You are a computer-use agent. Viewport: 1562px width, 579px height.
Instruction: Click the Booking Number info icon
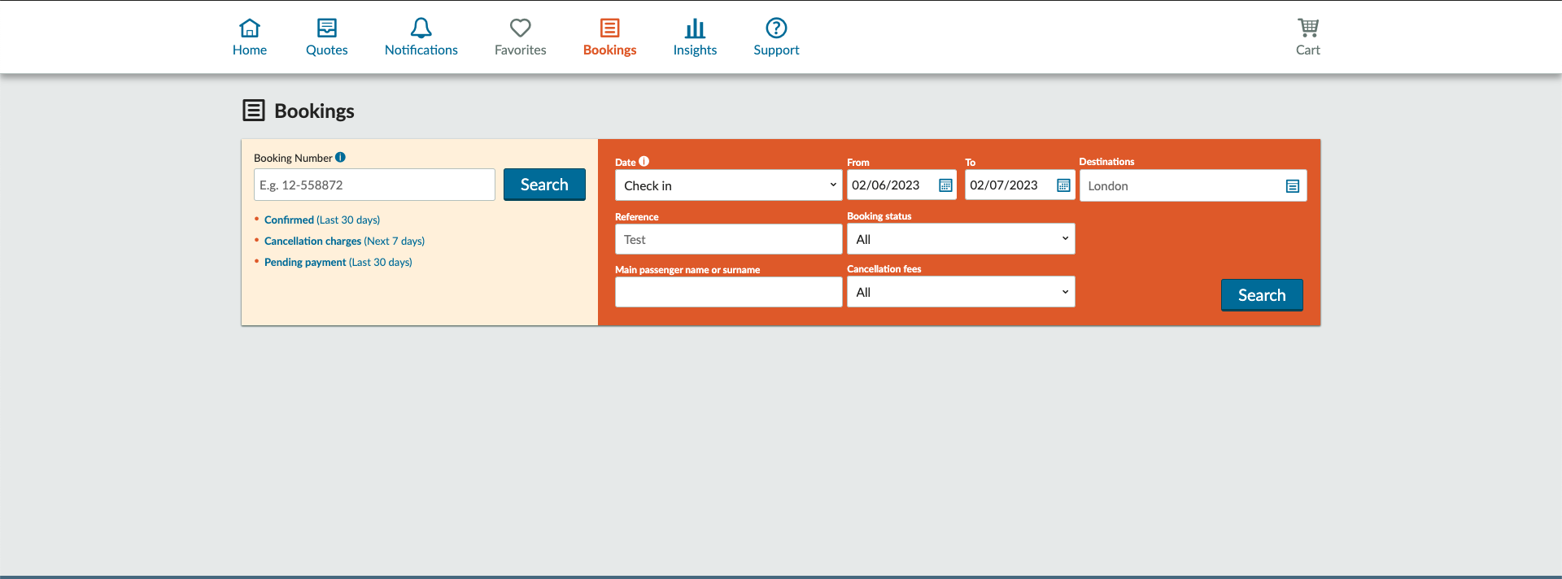340,157
